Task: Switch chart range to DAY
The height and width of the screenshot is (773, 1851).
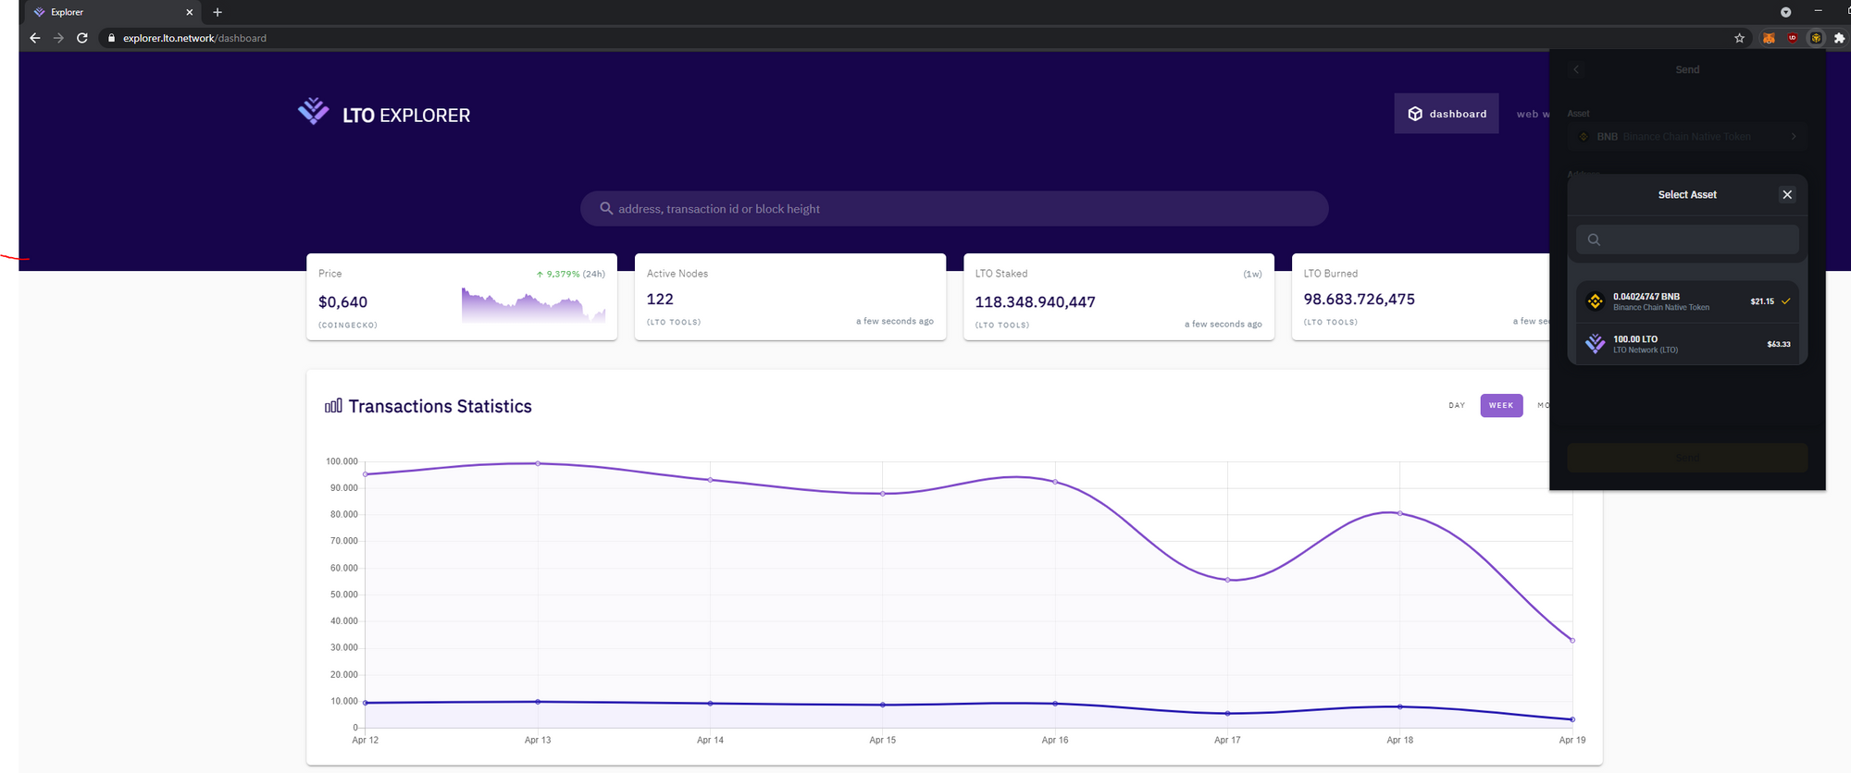Action: coord(1457,405)
